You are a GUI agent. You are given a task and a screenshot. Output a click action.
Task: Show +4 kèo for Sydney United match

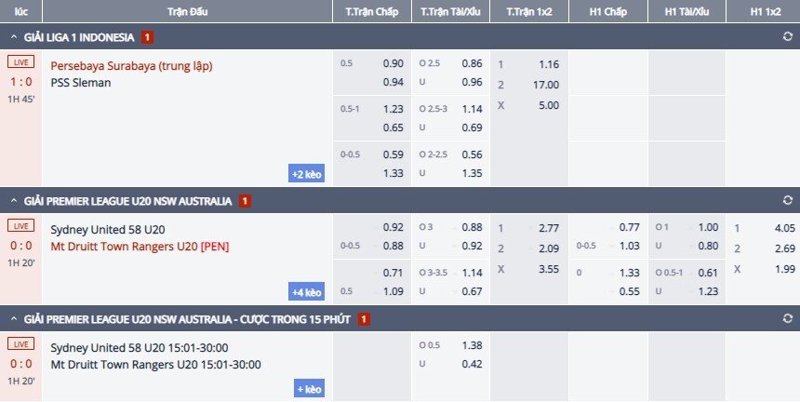tap(306, 292)
